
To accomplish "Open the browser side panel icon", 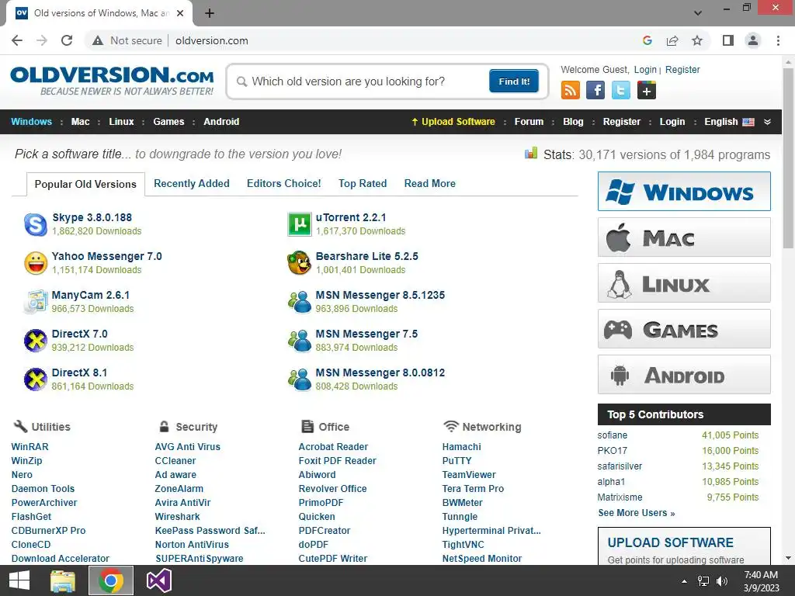I will [x=728, y=40].
